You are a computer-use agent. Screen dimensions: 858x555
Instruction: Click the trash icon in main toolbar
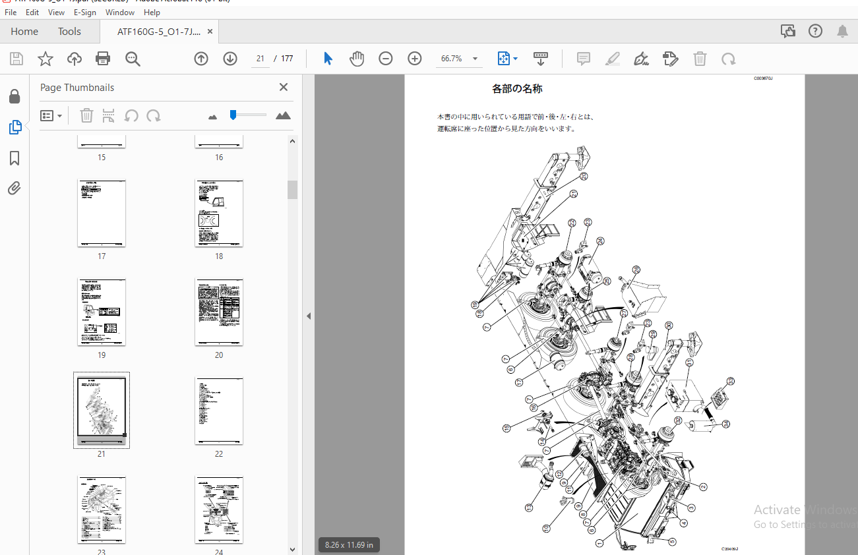tap(700, 59)
